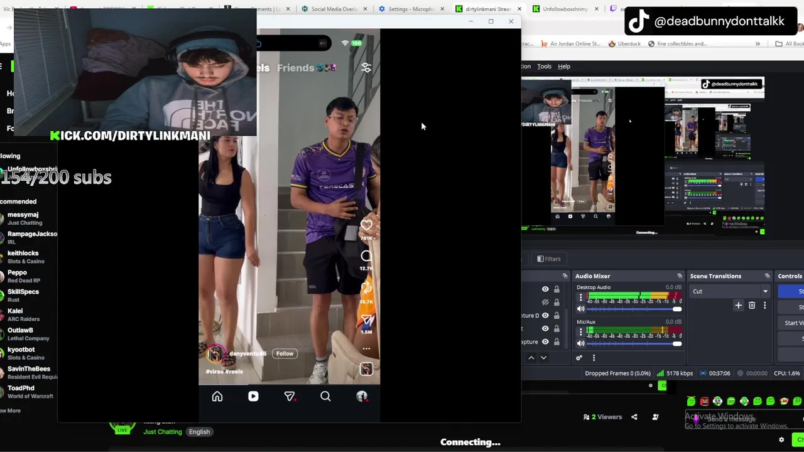The height and width of the screenshot is (452, 804).
Task: Lock the second source in the list
Action: [x=557, y=302]
